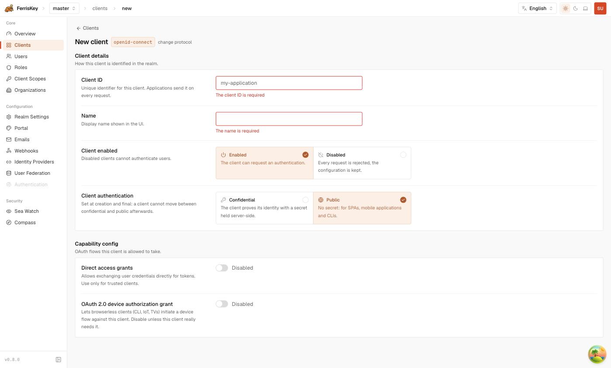Click the island avatar at bottom right
Viewport: 611px width, 368px height.
pyautogui.click(x=597, y=354)
